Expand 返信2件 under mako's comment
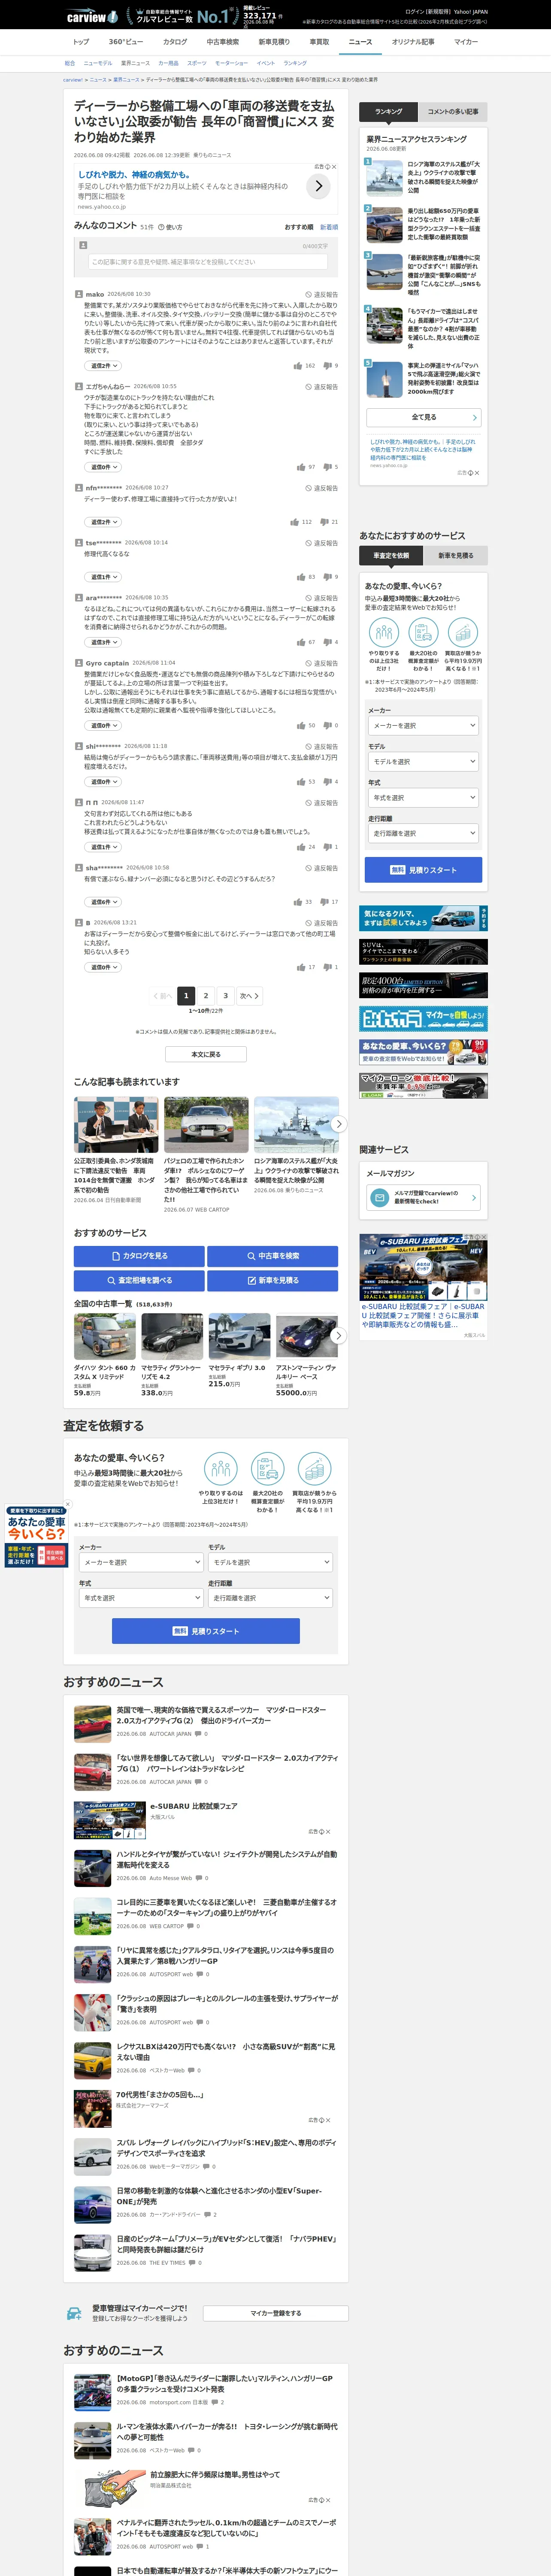551x2576 pixels. point(103,366)
